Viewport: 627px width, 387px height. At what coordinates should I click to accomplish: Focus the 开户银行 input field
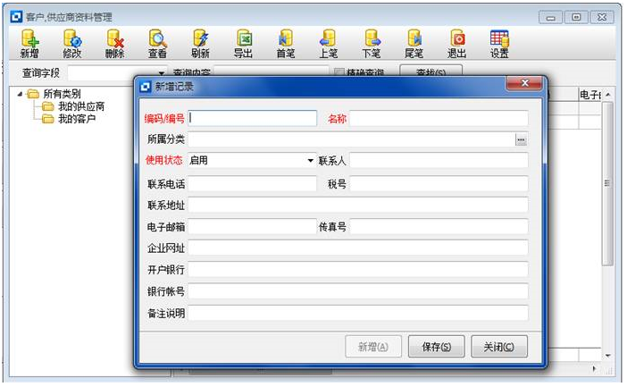[x=358, y=270]
